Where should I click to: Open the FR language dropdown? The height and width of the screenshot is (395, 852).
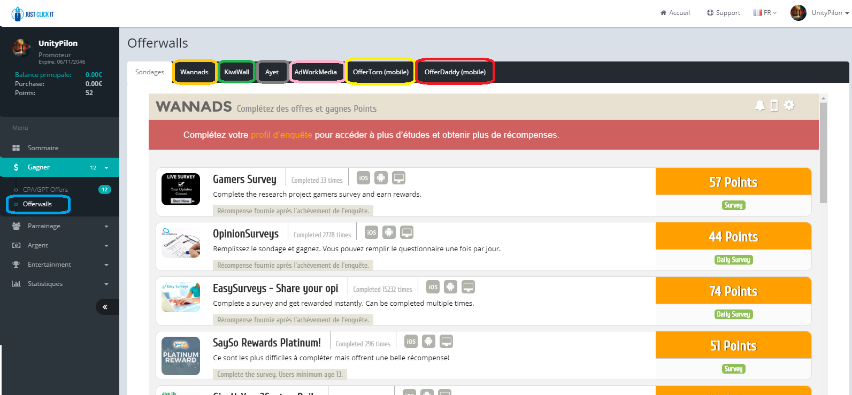(765, 13)
